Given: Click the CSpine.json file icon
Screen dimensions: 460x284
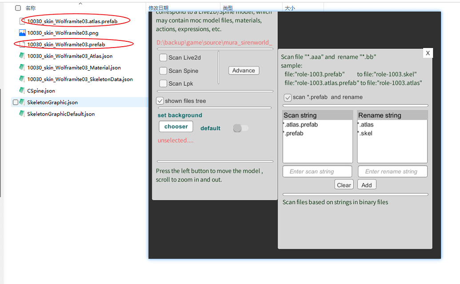Looking at the screenshot, I should [x=22, y=91].
